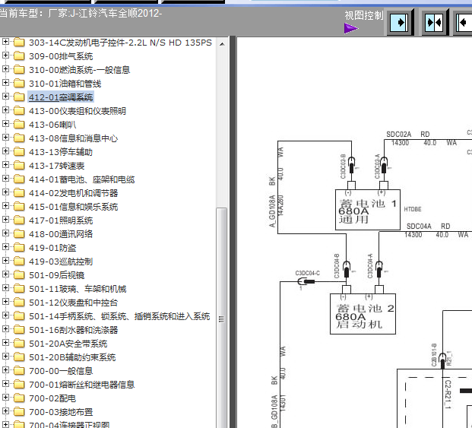Click the folder icon for 501-20A安全带系统
472x428 pixels.
pos(19,344)
